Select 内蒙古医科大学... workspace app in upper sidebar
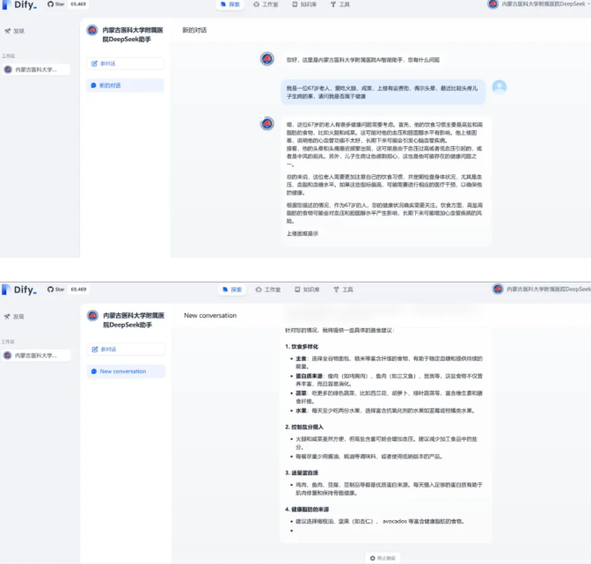This screenshot has width=591, height=564. click(36, 70)
